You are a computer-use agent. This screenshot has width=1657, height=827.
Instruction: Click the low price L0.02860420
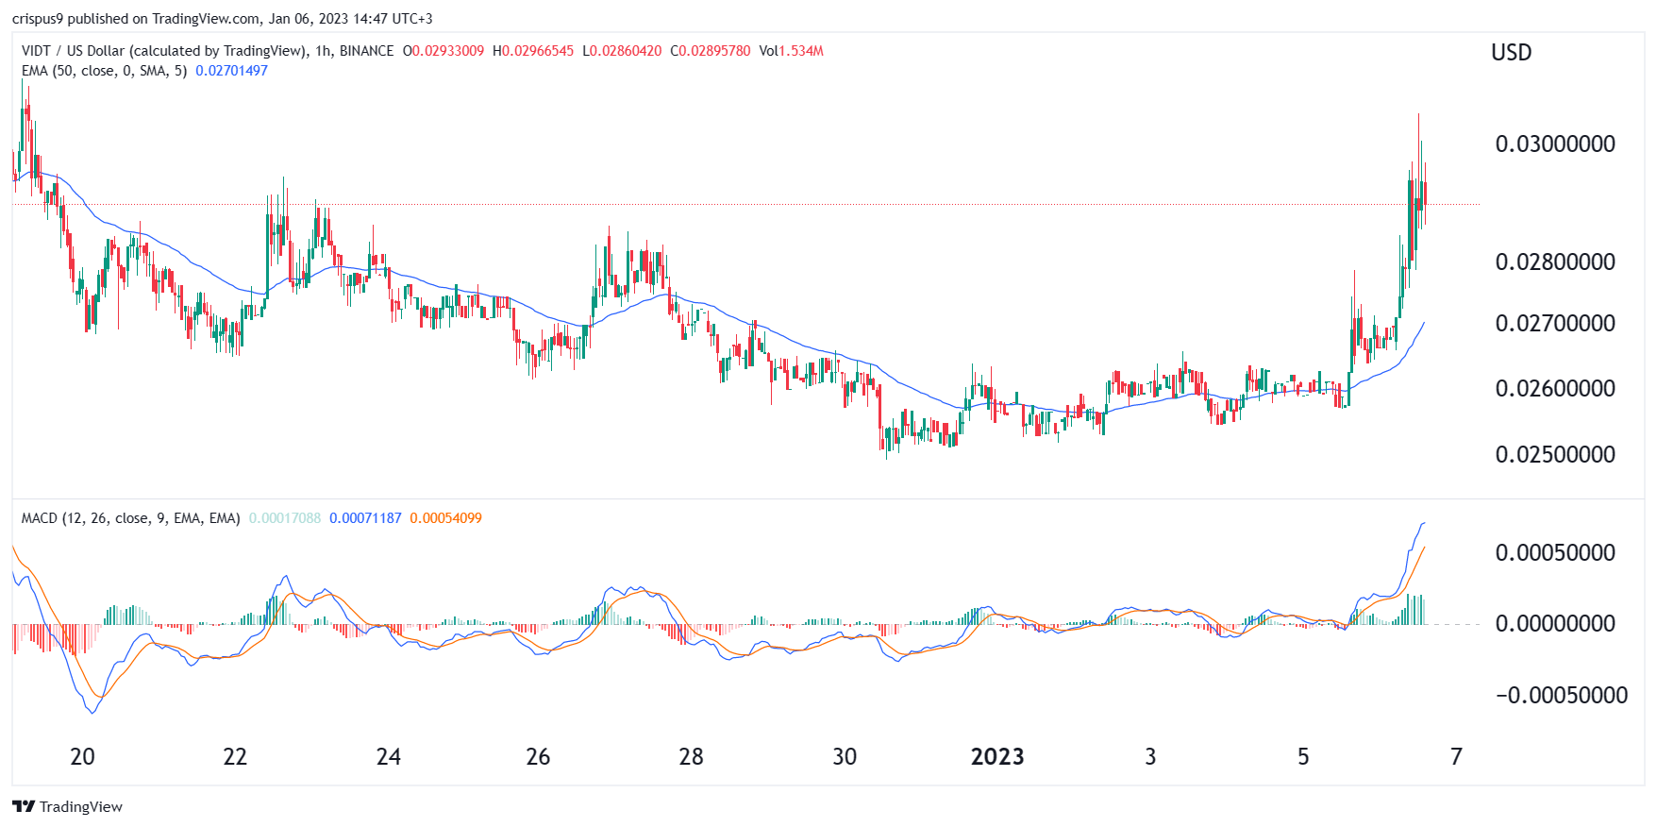click(x=622, y=51)
